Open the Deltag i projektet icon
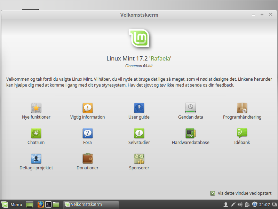 pyautogui.click(x=36, y=159)
